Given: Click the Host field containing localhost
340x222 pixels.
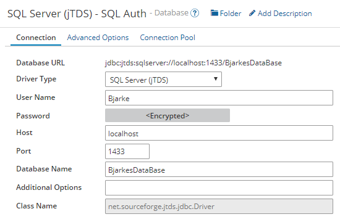Looking at the screenshot, I should pyautogui.click(x=219, y=133).
